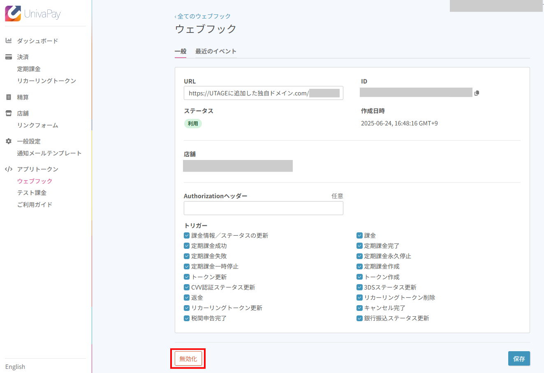544x373 pixels.
Task: Click the 保存 button
Action: coord(519,359)
